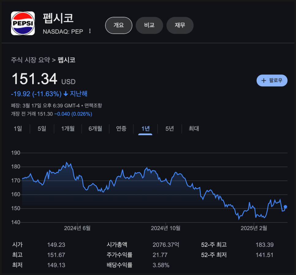Click the 팔로우 follow button
The height and width of the screenshot is (275, 296).
pos(272,81)
